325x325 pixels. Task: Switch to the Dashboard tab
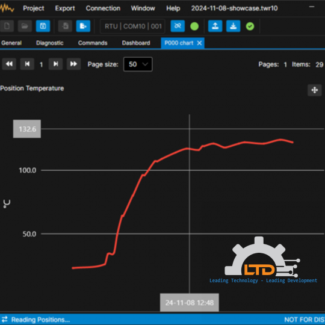[x=136, y=43]
